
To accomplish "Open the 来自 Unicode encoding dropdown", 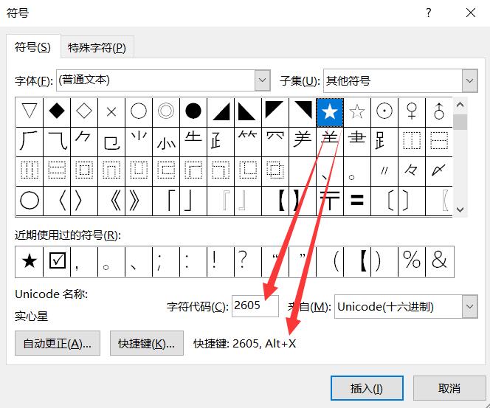I will point(469,306).
